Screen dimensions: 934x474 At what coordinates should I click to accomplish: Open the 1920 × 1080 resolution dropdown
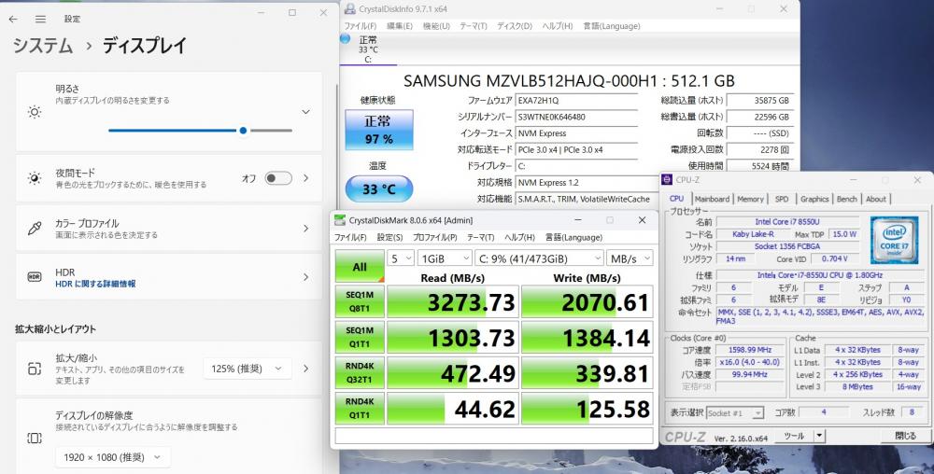(x=113, y=457)
